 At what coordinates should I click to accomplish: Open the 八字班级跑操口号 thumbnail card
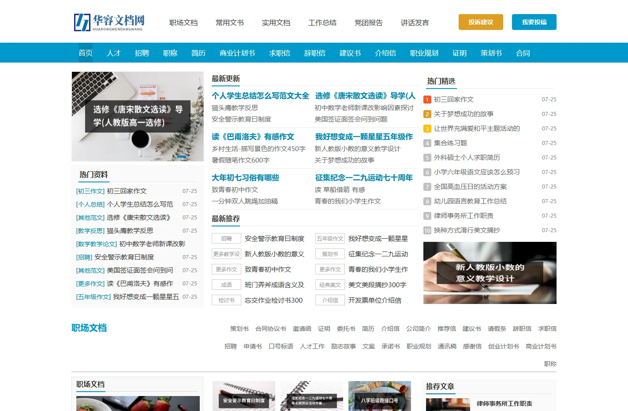(380, 396)
